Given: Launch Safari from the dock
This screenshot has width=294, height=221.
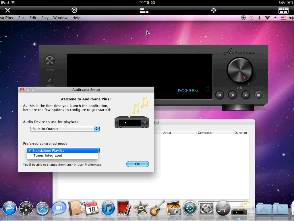Looking at the screenshot, I should (42, 208).
